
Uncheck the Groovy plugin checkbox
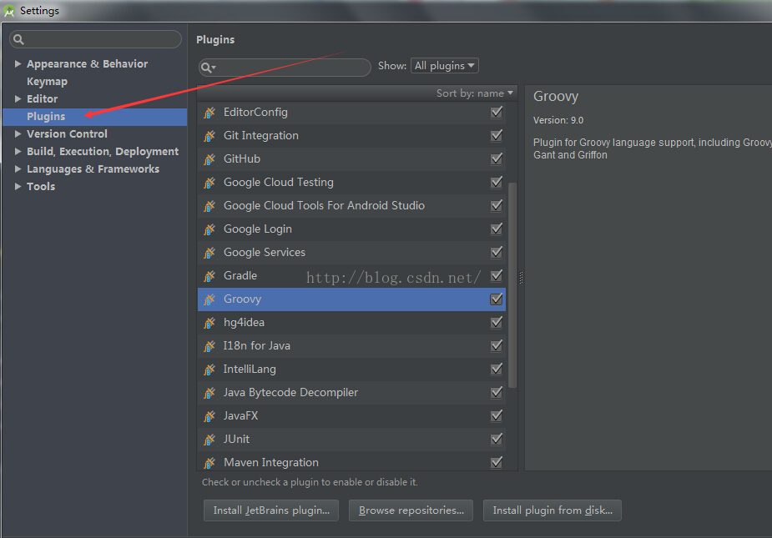pos(497,299)
